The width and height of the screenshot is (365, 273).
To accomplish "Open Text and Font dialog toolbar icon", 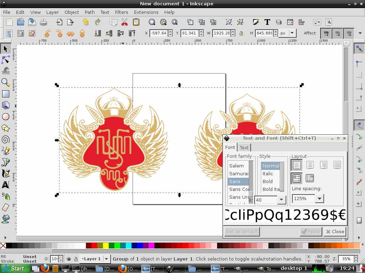I will pyautogui.click(x=267, y=22).
